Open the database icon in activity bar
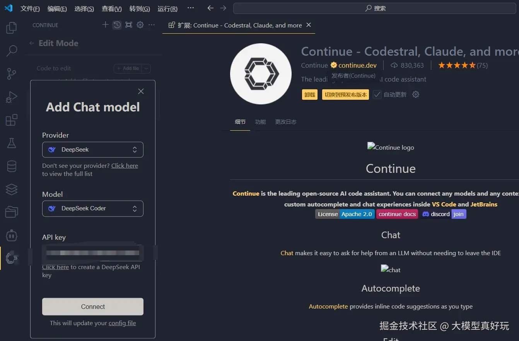The width and height of the screenshot is (519, 341). tap(12, 166)
